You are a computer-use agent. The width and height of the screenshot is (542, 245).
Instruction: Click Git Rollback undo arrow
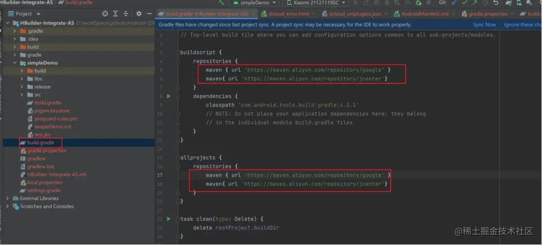point(495,2)
